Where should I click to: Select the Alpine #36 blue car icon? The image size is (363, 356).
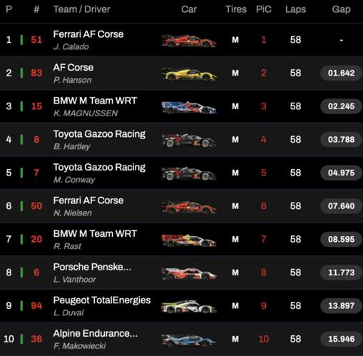click(x=189, y=340)
